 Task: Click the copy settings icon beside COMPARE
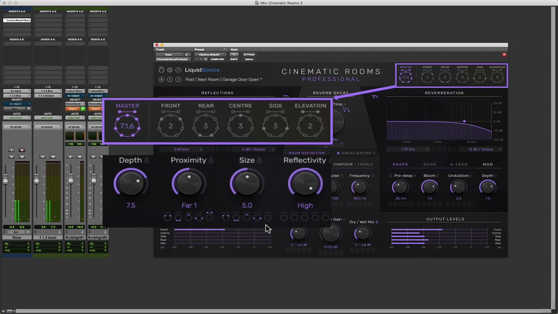pyautogui.click(x=206, y=59)
